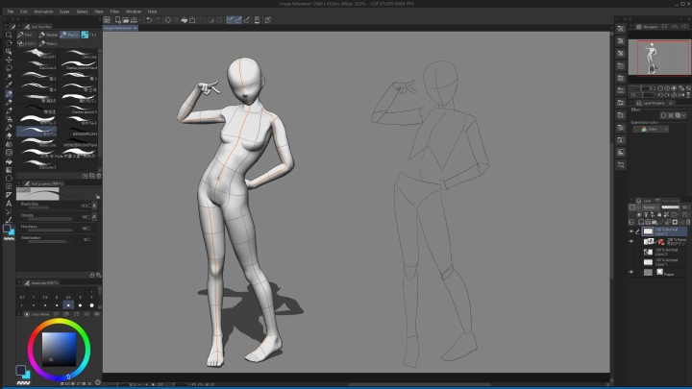The image size is (692, 389).
Task: Duplicate sub tool icon below brush list
Action: [x=92, y=176]
